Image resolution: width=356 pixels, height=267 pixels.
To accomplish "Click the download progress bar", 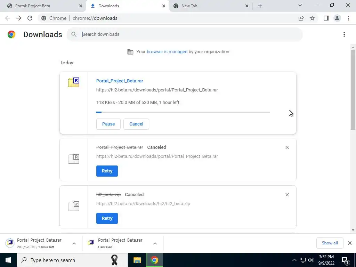I will click(x=183, y=112).
